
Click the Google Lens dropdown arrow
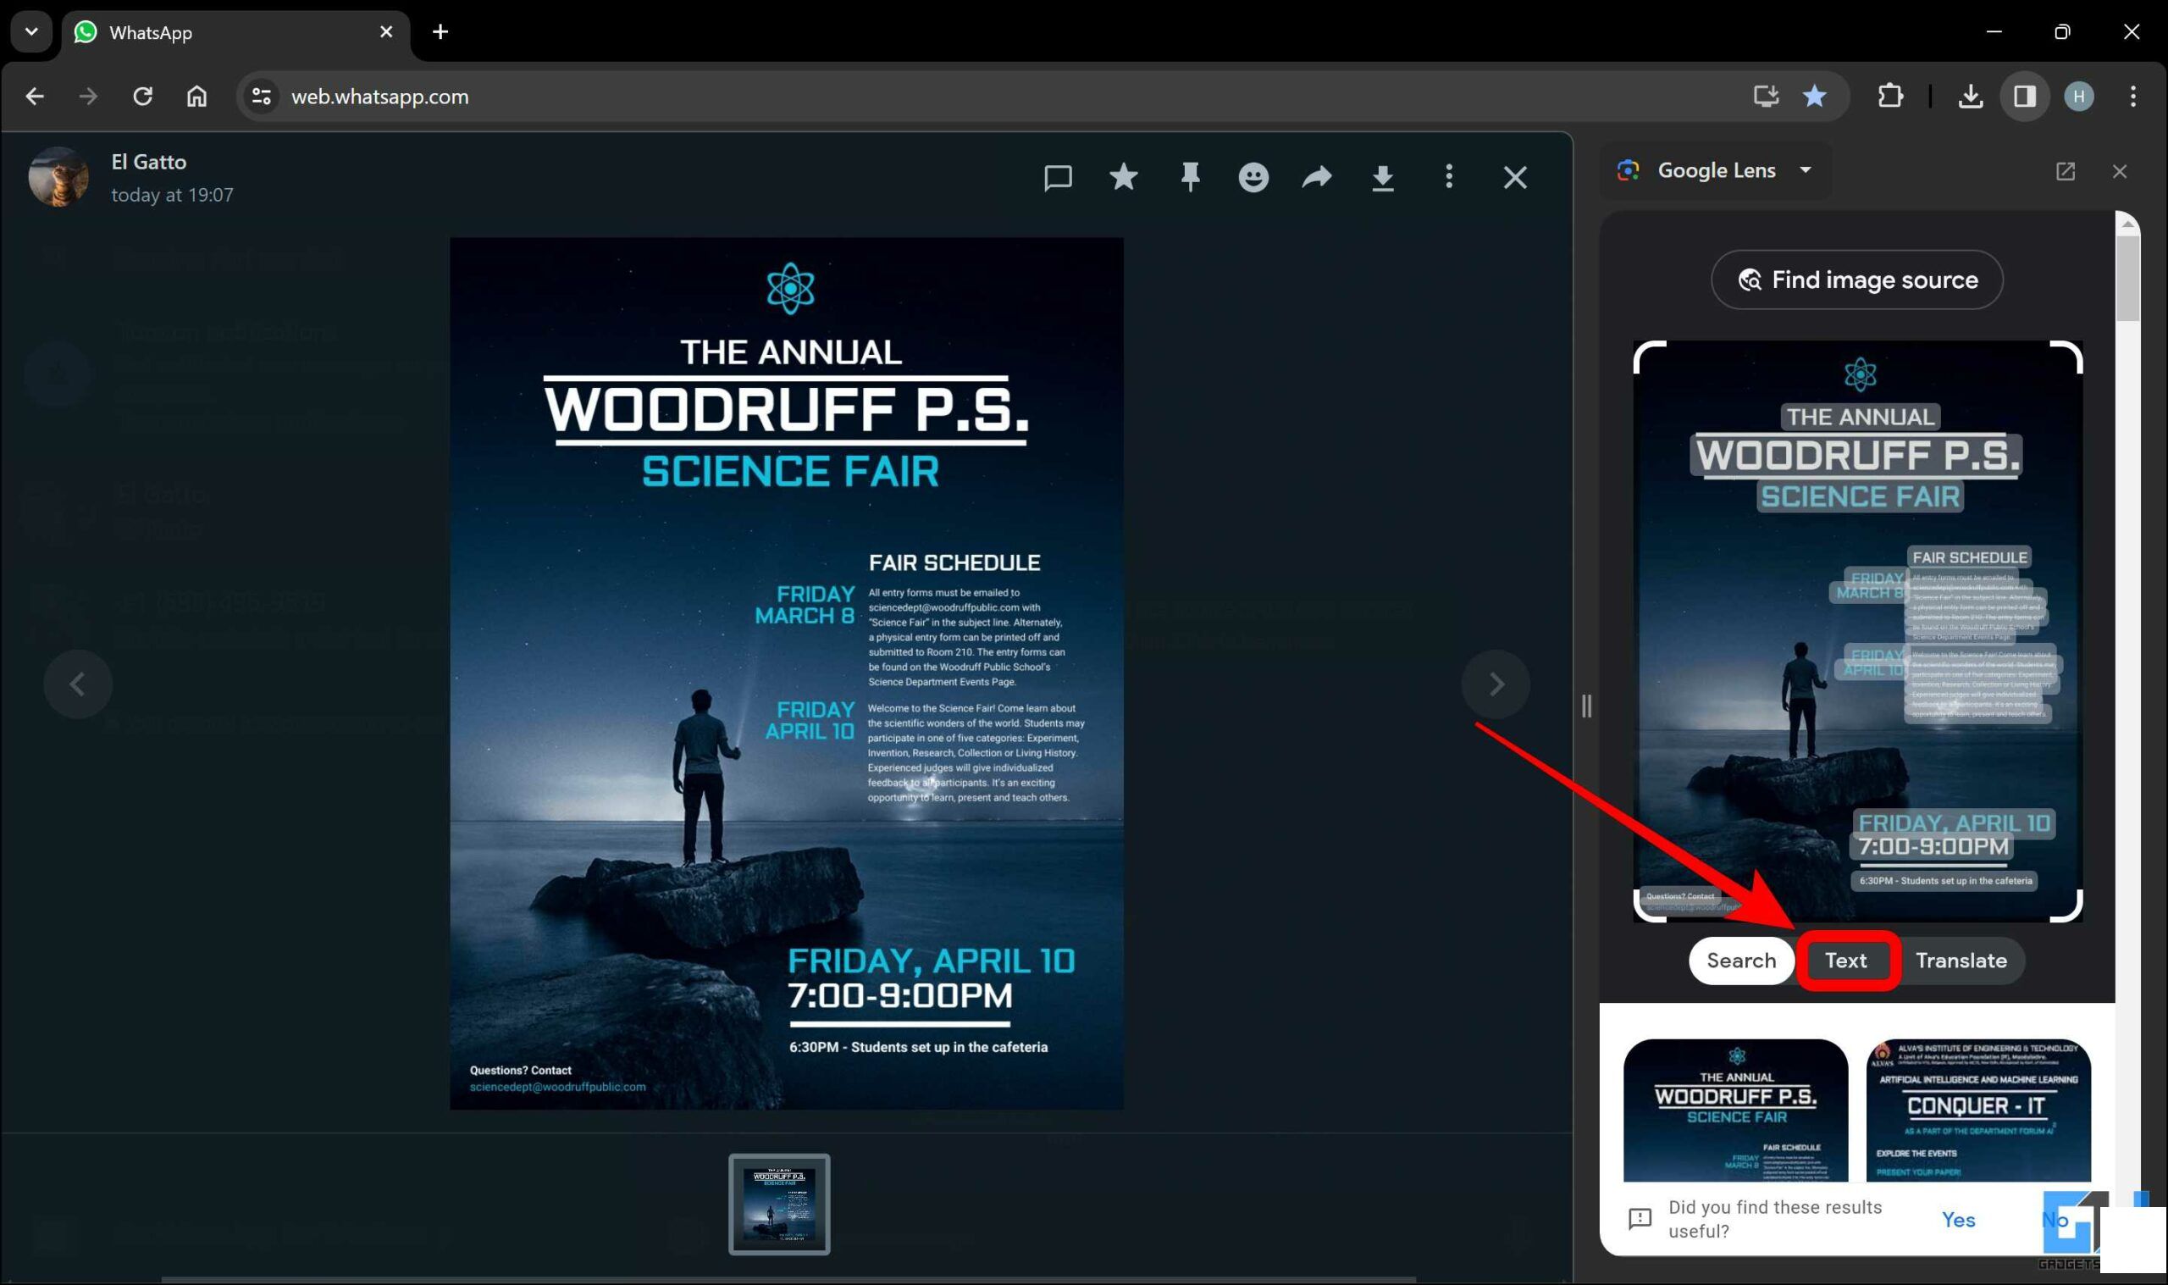[x=1806, y=169]
